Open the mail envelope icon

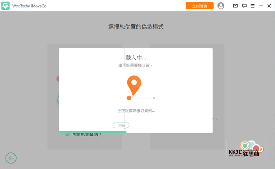235,6
